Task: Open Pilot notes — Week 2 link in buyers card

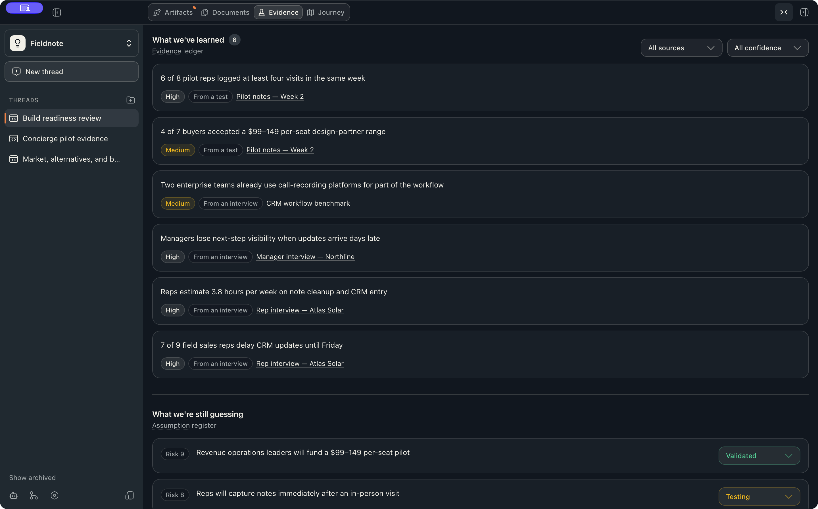Action: click(280, 150)
